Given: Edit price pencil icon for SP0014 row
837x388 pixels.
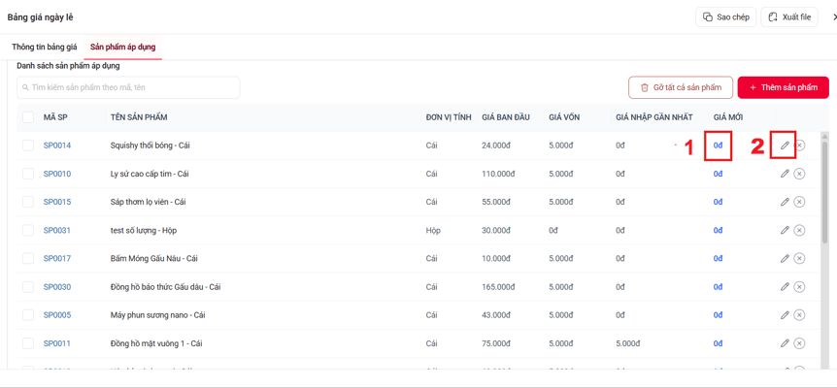Looking at the screenshot, I should click(x=785, y=145).
